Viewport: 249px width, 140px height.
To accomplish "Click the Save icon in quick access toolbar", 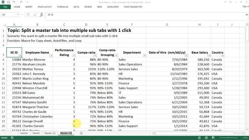I will tap(9, 2).
